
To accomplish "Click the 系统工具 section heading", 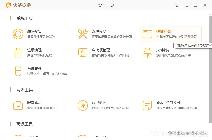I will pyautogui.click(x=25, y=18).
